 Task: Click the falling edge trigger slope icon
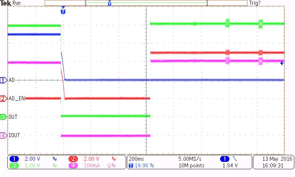point(235,159)
